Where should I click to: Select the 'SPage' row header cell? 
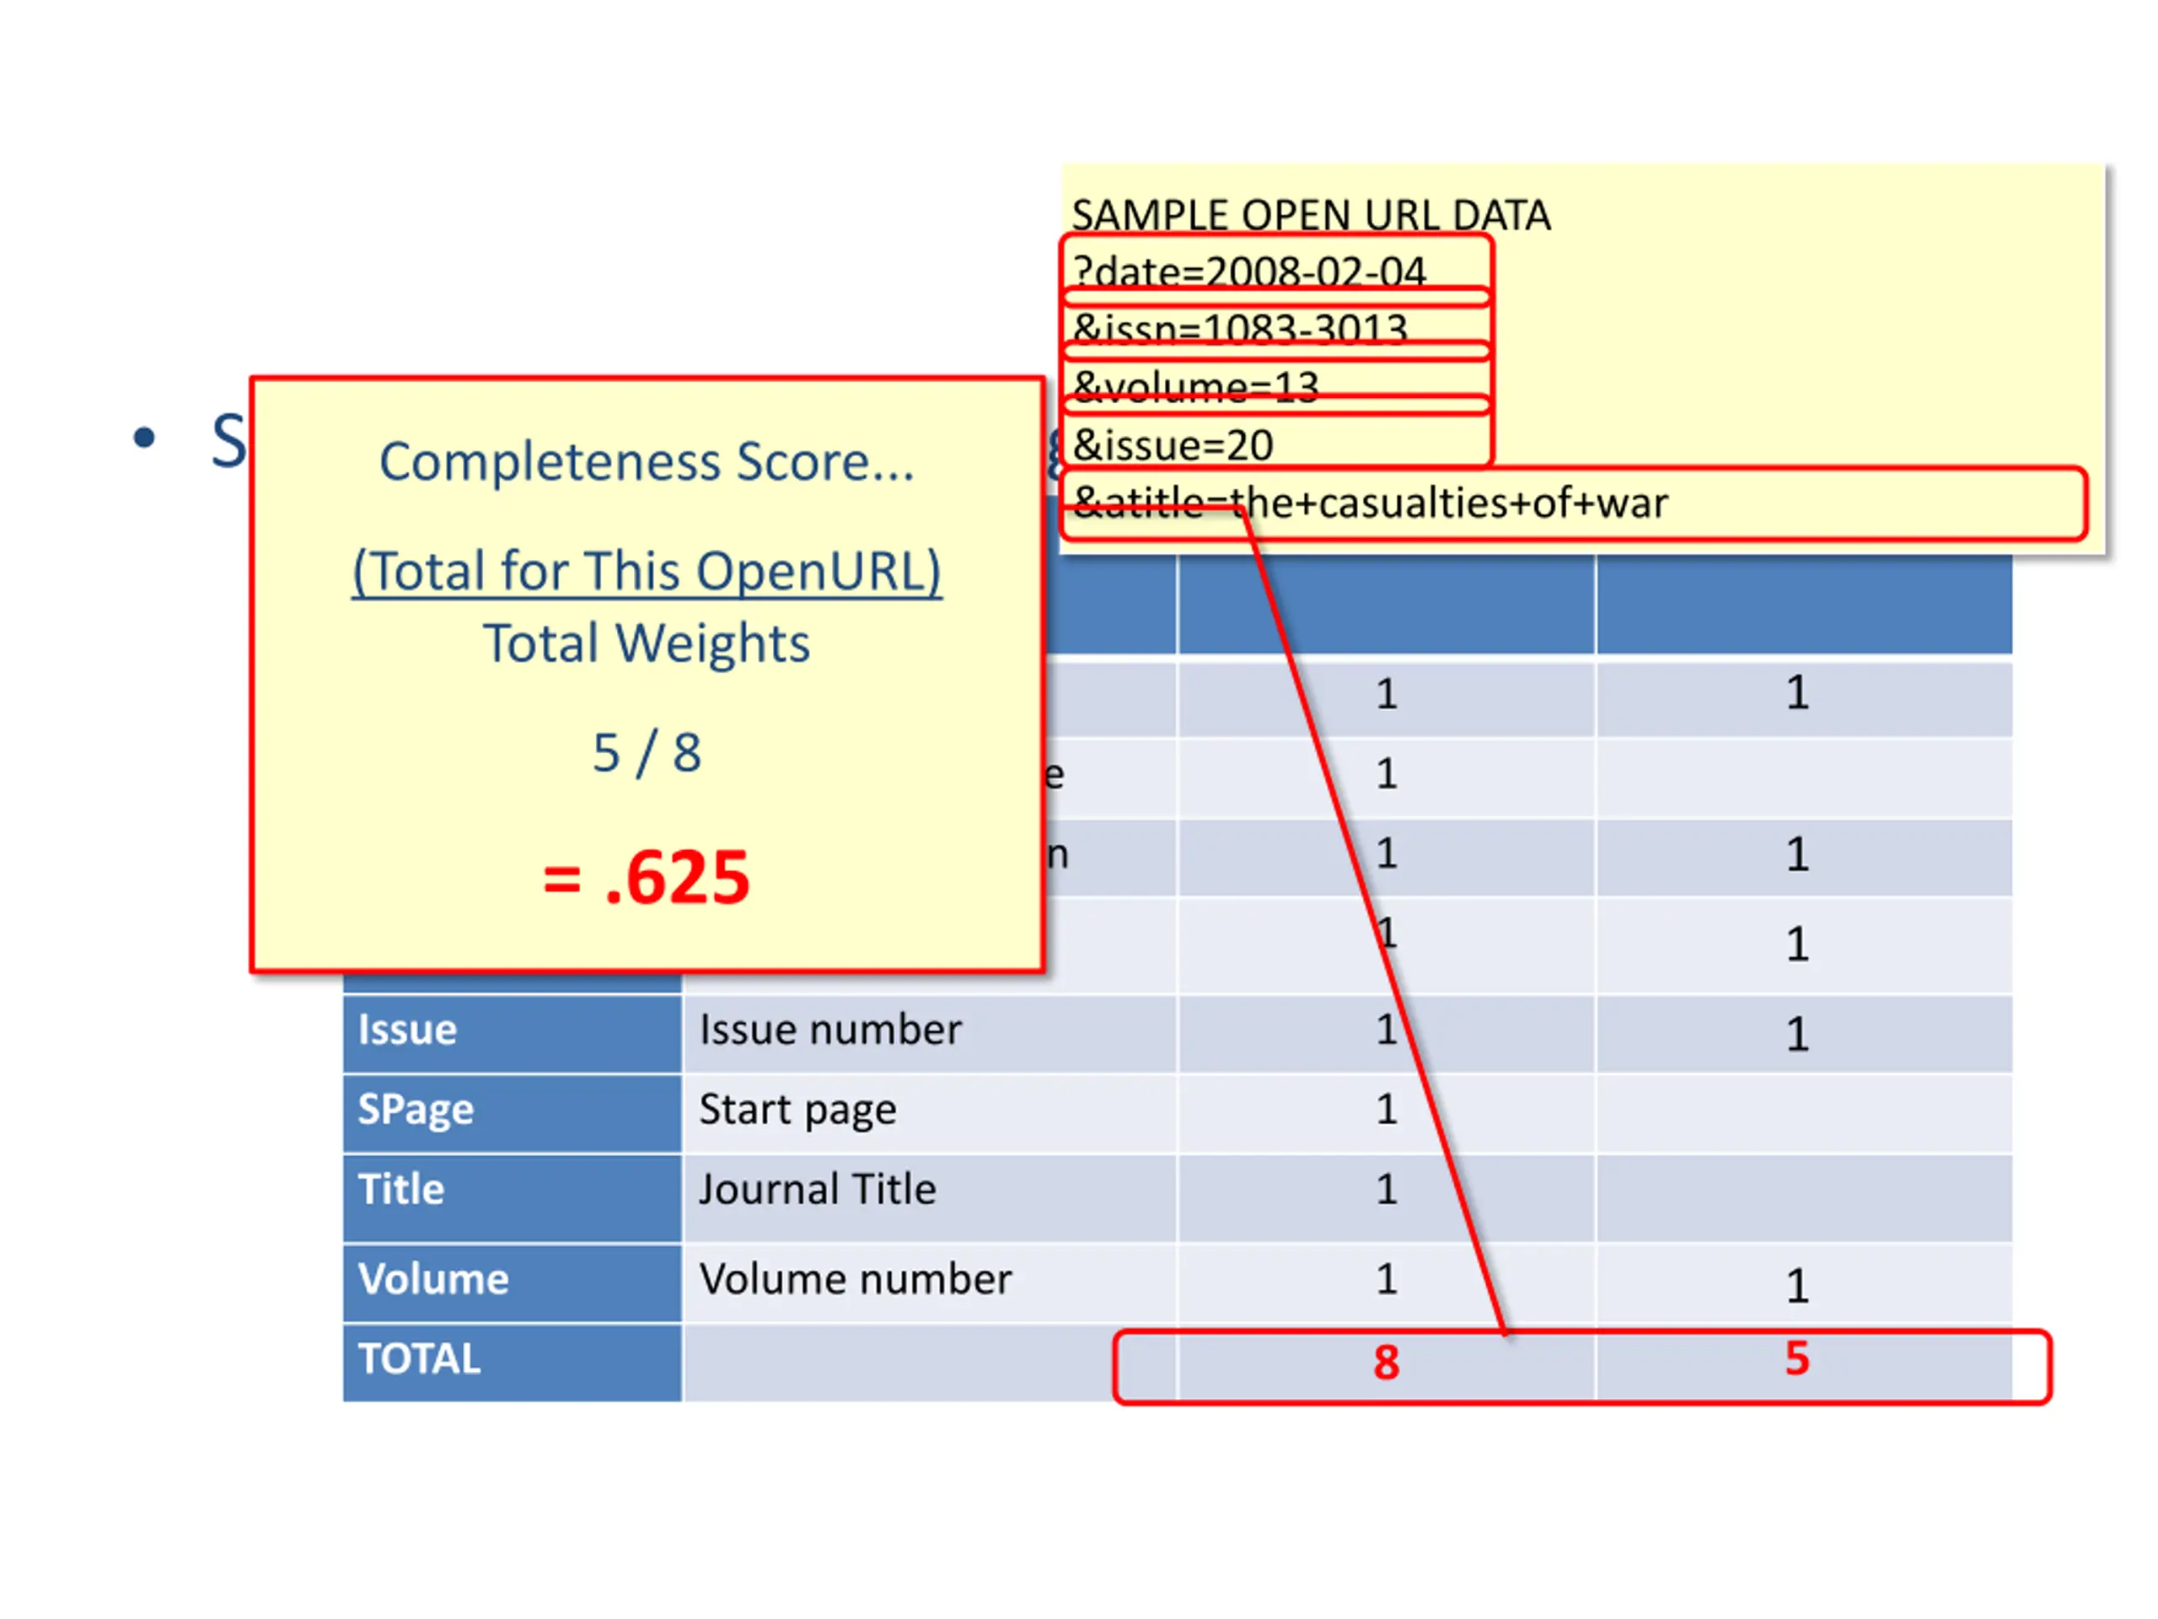tap(513, 1114)
